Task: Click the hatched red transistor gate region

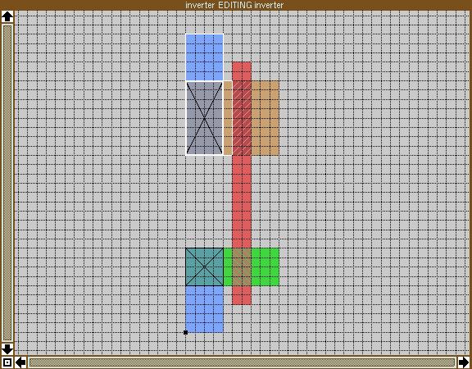Action: (x=242, y=118)
